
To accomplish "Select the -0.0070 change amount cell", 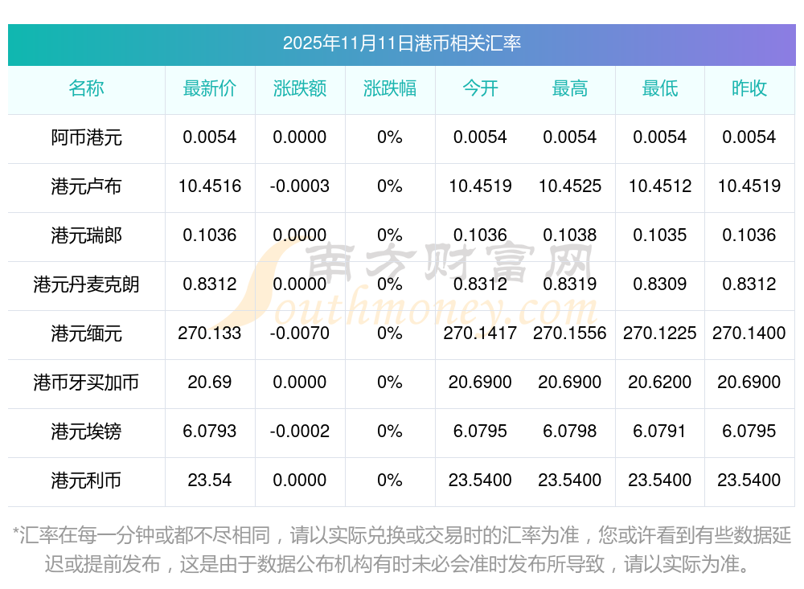I will click(300, 333).
